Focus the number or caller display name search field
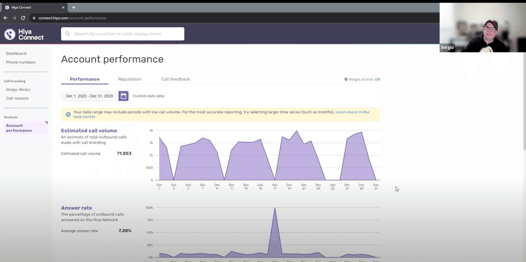Screen dimensions: 526x262 click(123, 34)
